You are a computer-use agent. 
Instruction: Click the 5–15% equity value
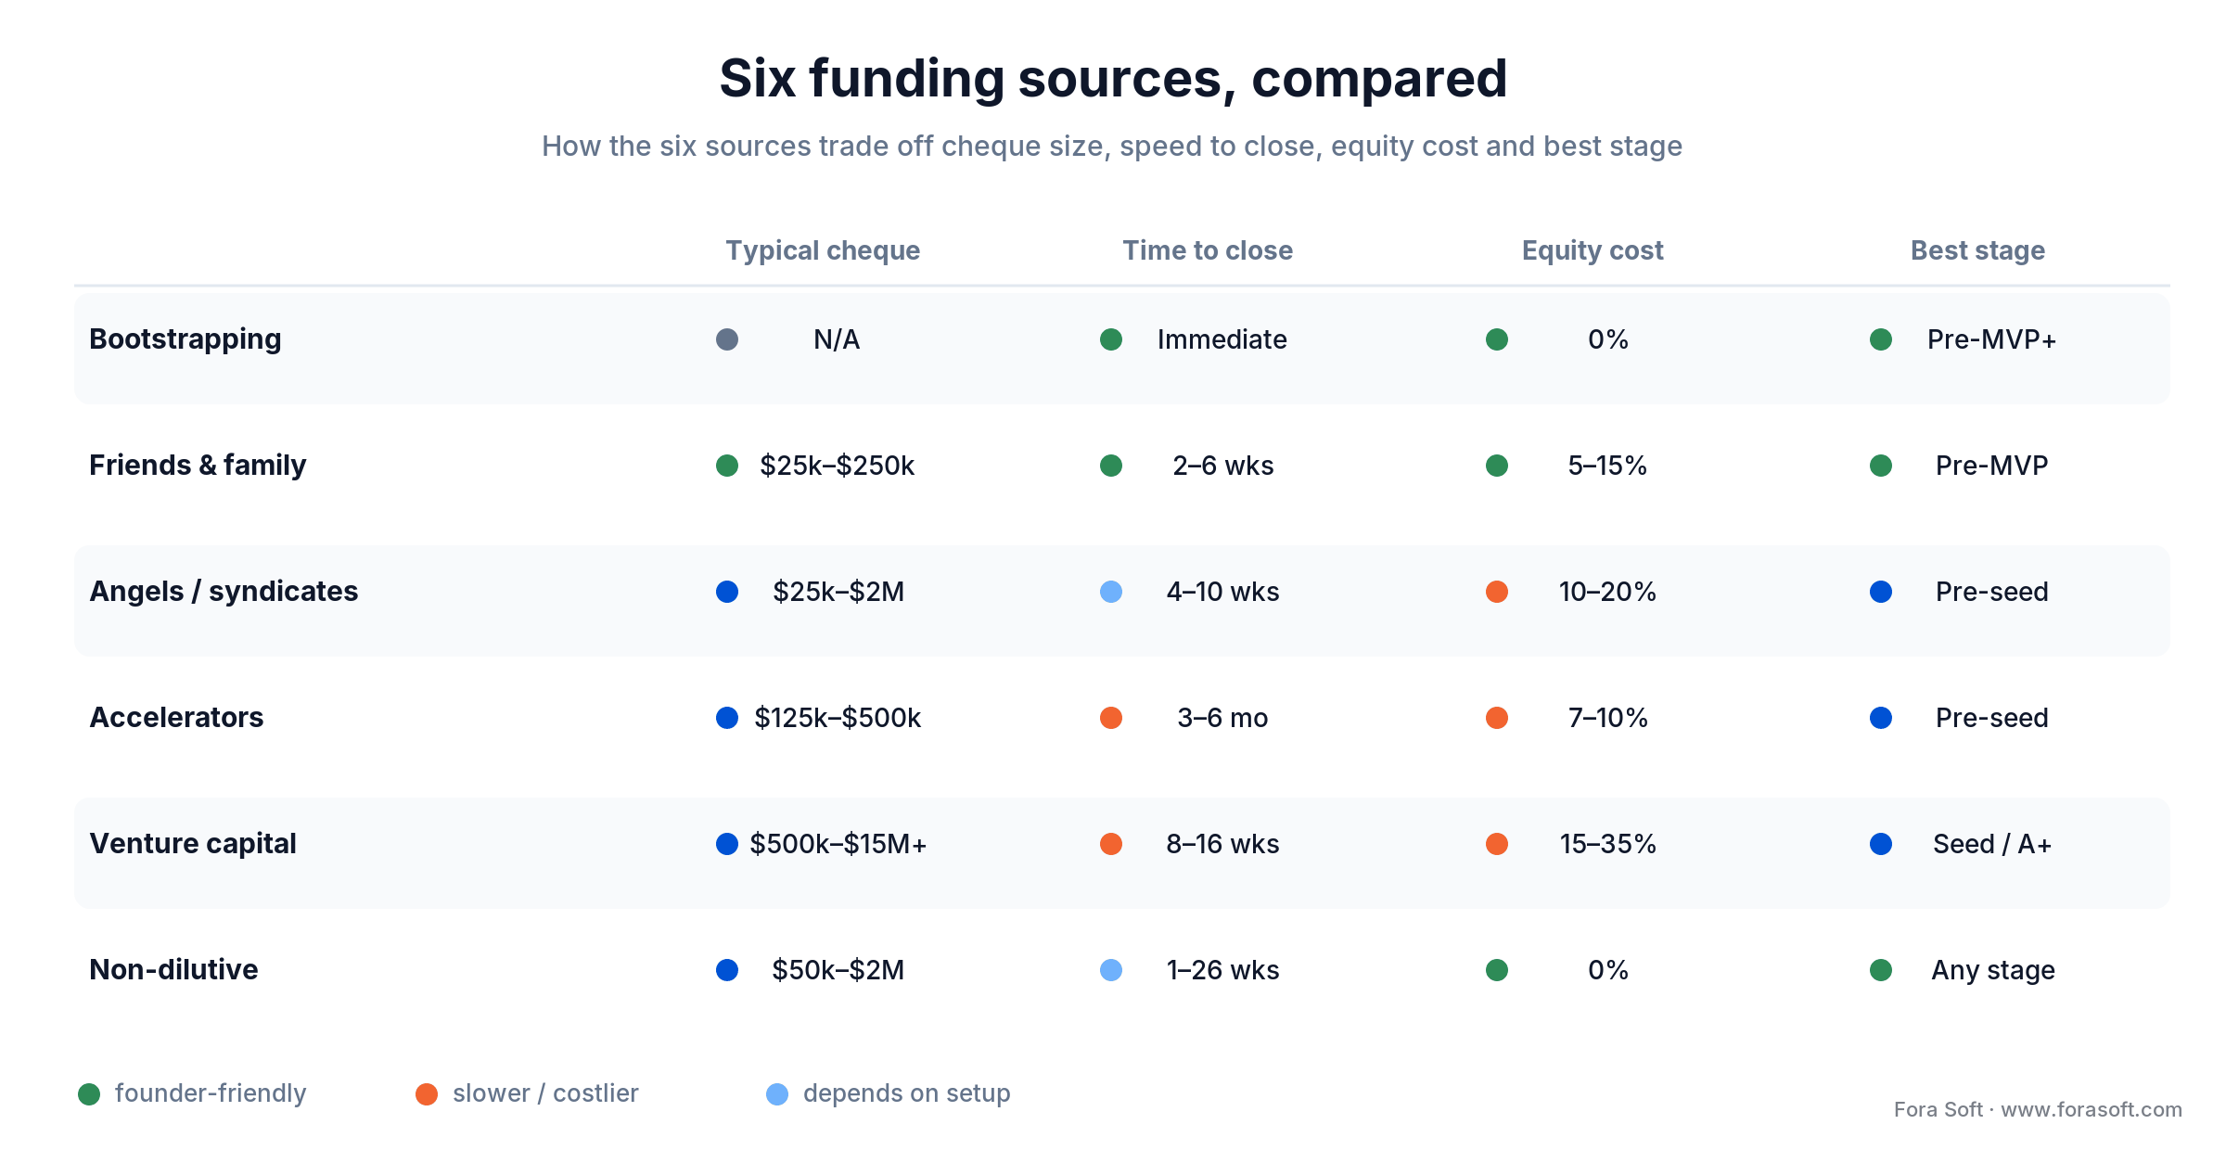tap(1607, 466)
